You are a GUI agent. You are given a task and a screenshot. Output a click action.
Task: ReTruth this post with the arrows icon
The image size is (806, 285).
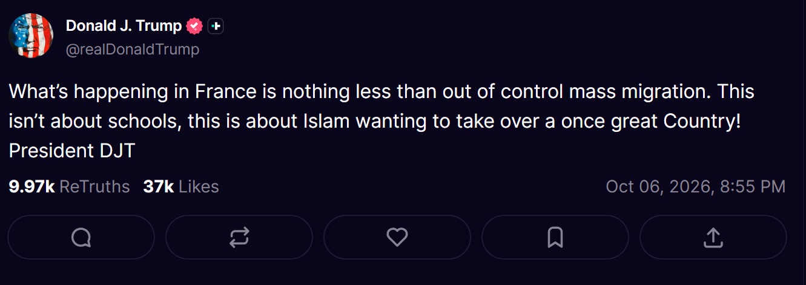(239, 237)
